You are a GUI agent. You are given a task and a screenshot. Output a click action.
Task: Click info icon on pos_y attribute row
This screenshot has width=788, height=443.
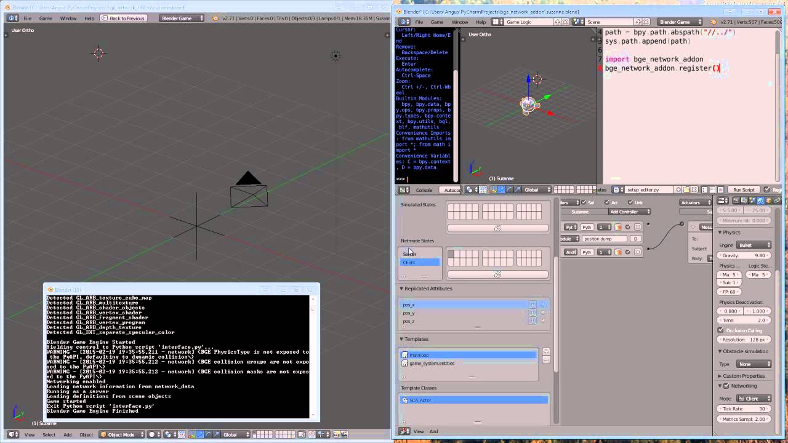[x=533, y=313]
